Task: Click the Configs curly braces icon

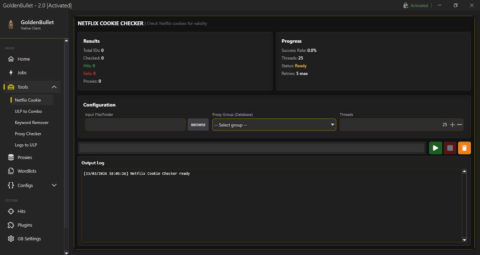Action: point(11,185)
